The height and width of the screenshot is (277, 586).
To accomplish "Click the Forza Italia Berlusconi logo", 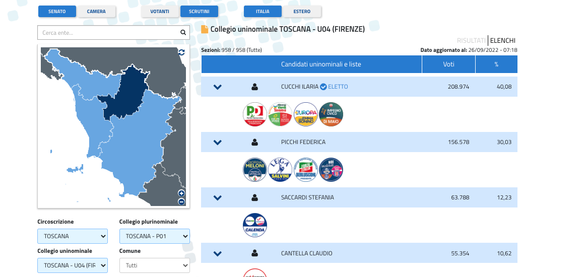I will [306, 170].
